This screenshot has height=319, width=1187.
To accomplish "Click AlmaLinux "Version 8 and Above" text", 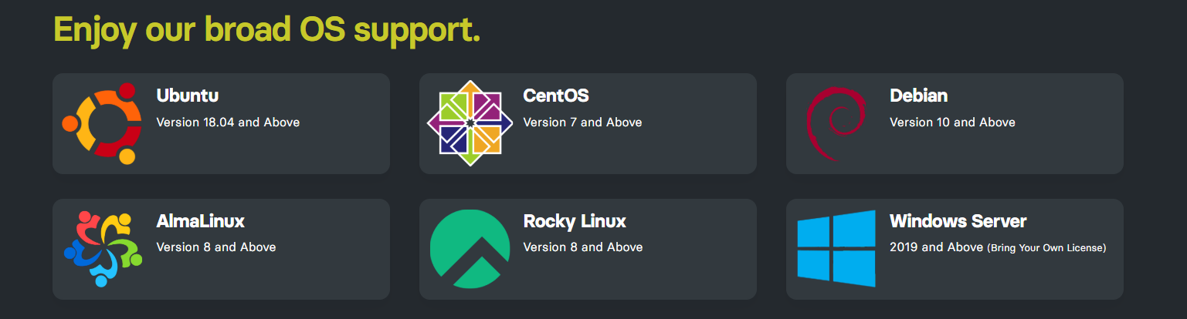I will pyautogui.click(x=216, y=247).
